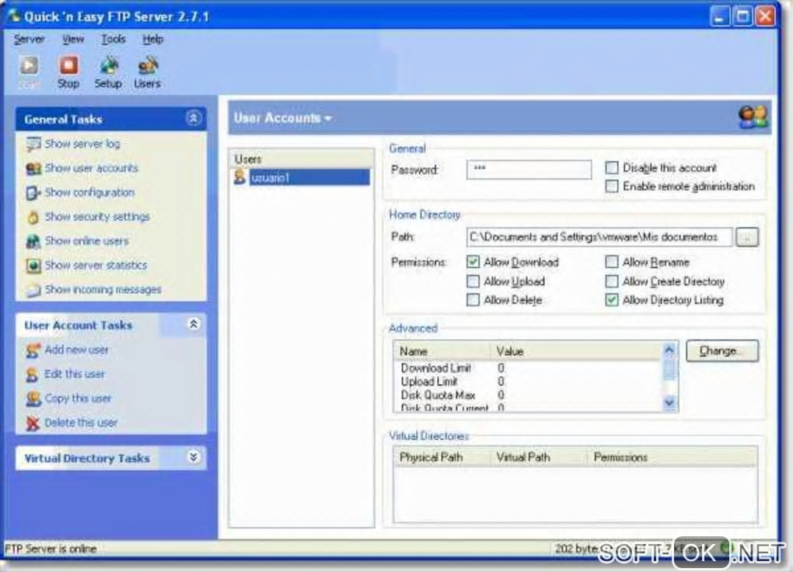Viewport: 793px width, 572px height.
Task: Uncheck Allow Download permission
Action: click(x=473, y=262)
